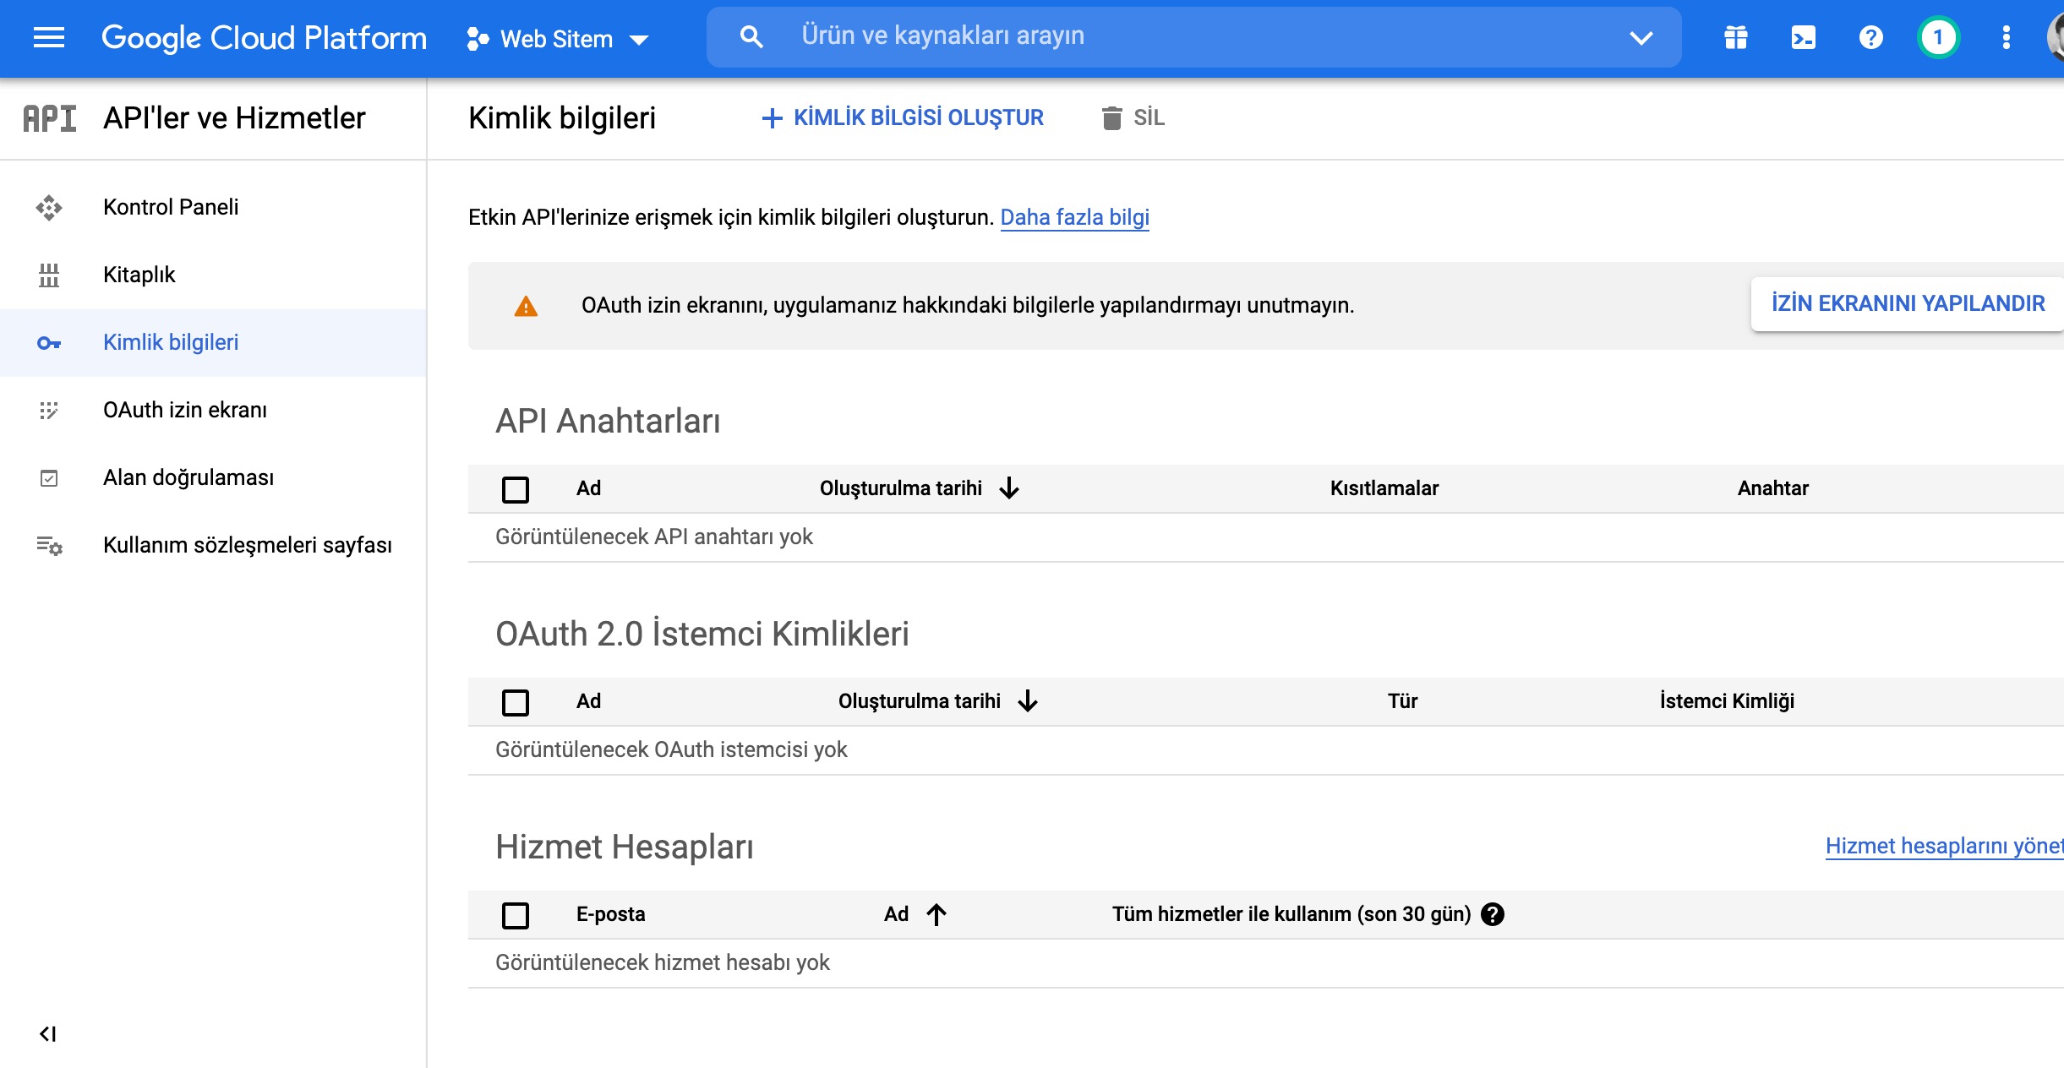Click help icon beside Tüm hizmetler ile kullanım
2064x1068 pixels.
[1493, 914]
